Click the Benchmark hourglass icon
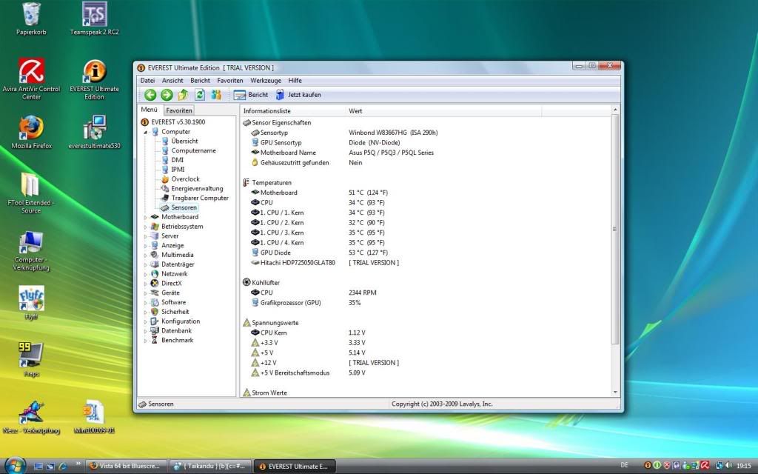The height and width of the screenshot is (474, 758). [155, 340]
